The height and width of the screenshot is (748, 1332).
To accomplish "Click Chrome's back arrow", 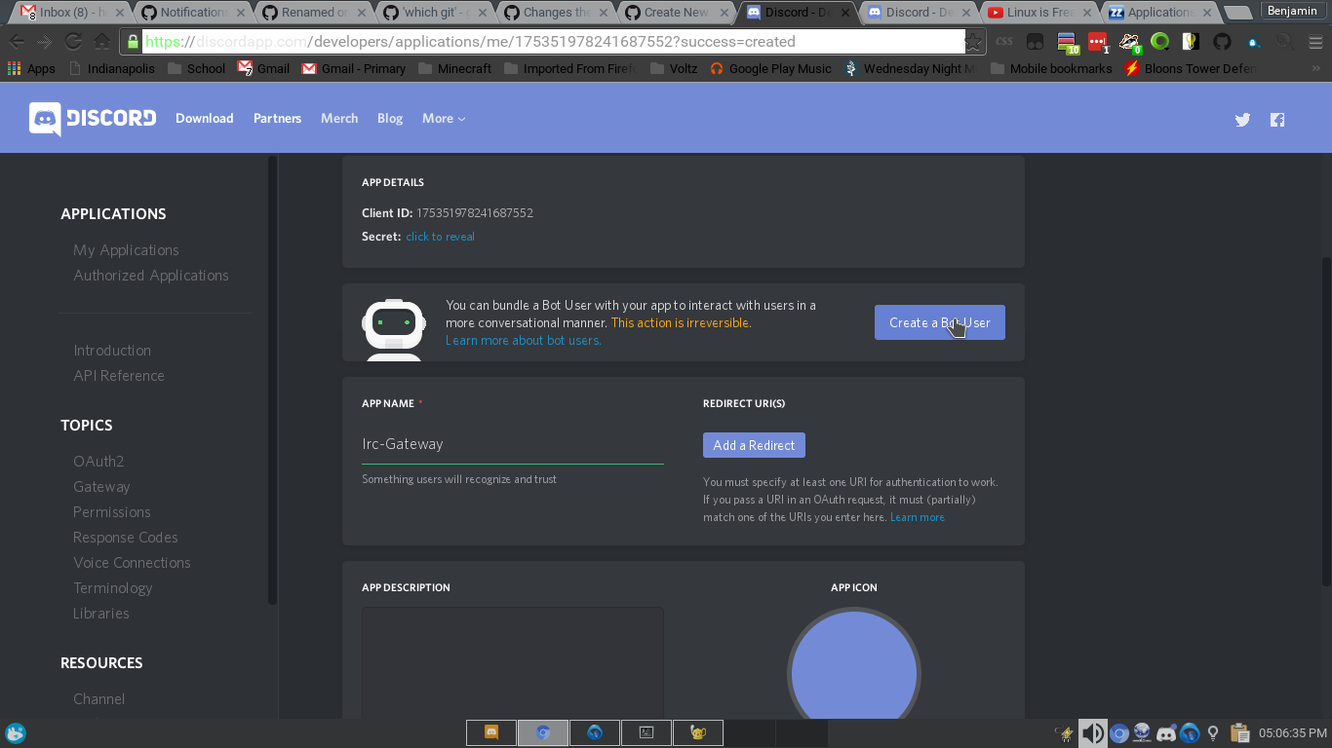I will (x=17, y=42).
